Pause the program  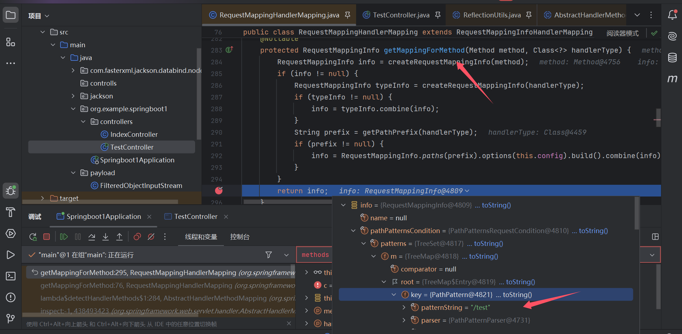click(x=78, y=237)
